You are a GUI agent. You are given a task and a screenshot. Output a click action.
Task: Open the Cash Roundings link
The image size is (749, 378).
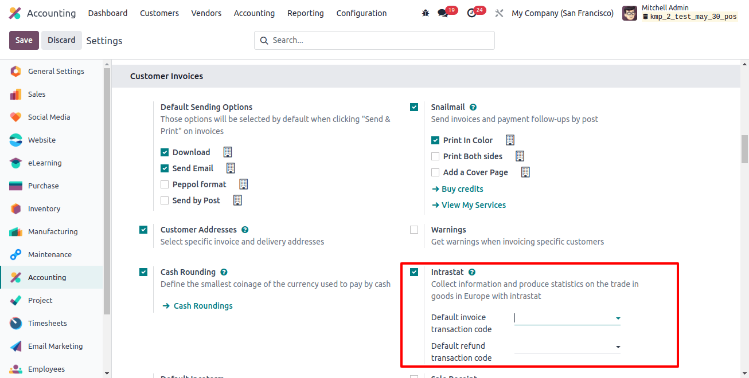tap(198, 306)
